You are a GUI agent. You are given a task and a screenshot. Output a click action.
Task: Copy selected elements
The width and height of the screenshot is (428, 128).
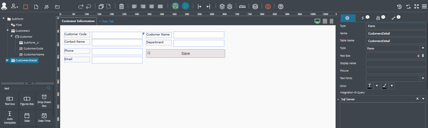tap(101, 7)
